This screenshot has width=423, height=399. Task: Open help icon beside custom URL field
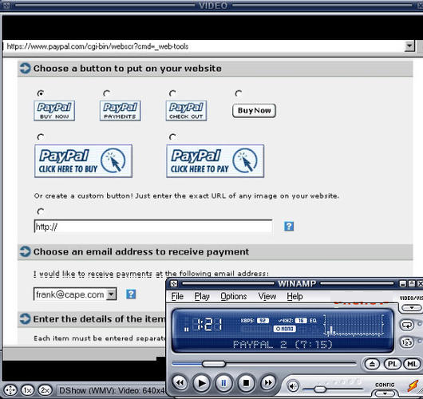[289, 227]
